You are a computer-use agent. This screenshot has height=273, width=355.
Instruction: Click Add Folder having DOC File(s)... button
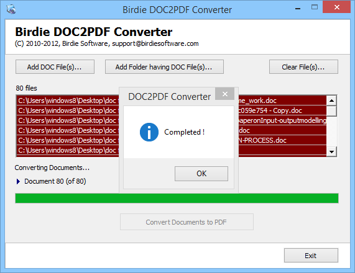[x=164, y=67]
